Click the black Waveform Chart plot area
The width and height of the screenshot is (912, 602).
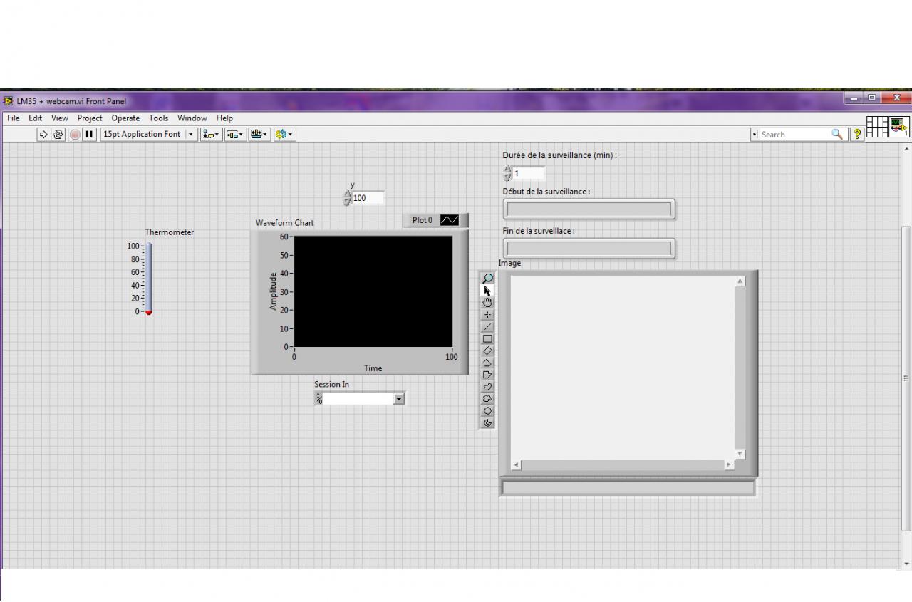coord(373,291)
